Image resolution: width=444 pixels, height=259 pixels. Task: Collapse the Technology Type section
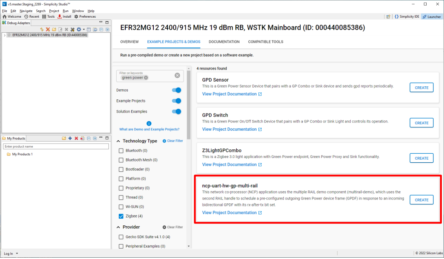(x=118, y=141)
